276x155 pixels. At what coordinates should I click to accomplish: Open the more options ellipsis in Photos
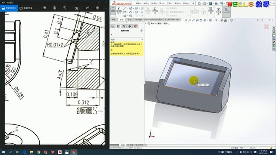(x=106, y=8)
